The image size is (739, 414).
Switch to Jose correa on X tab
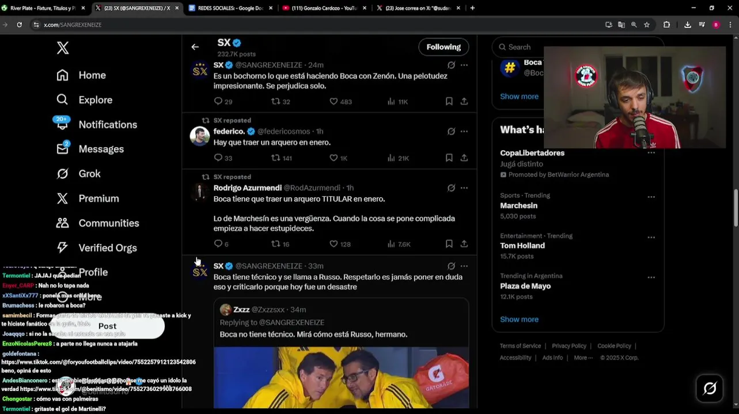[418, 8]
